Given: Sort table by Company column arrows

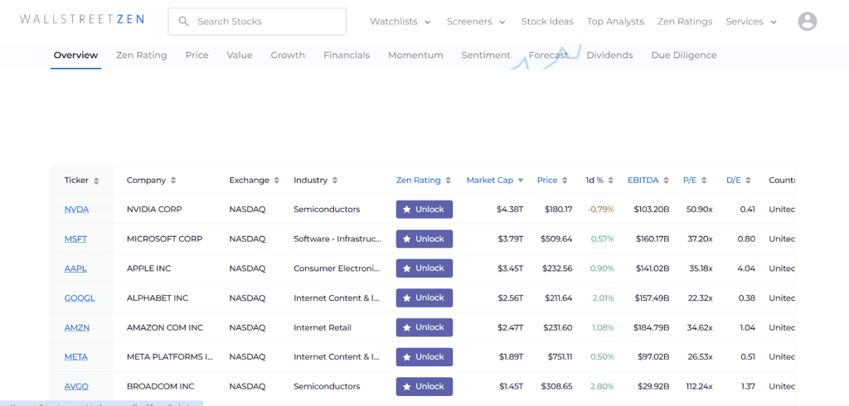Looking at the screenshot, I should click(173, 181).
